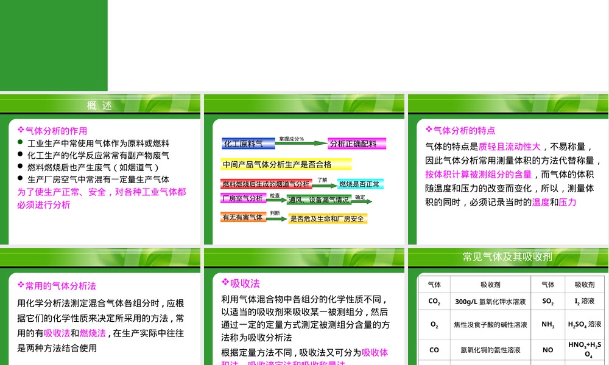Screen dimensions: 609x365
Task: Click the arrow label '确定'
Action: [361, 197]
